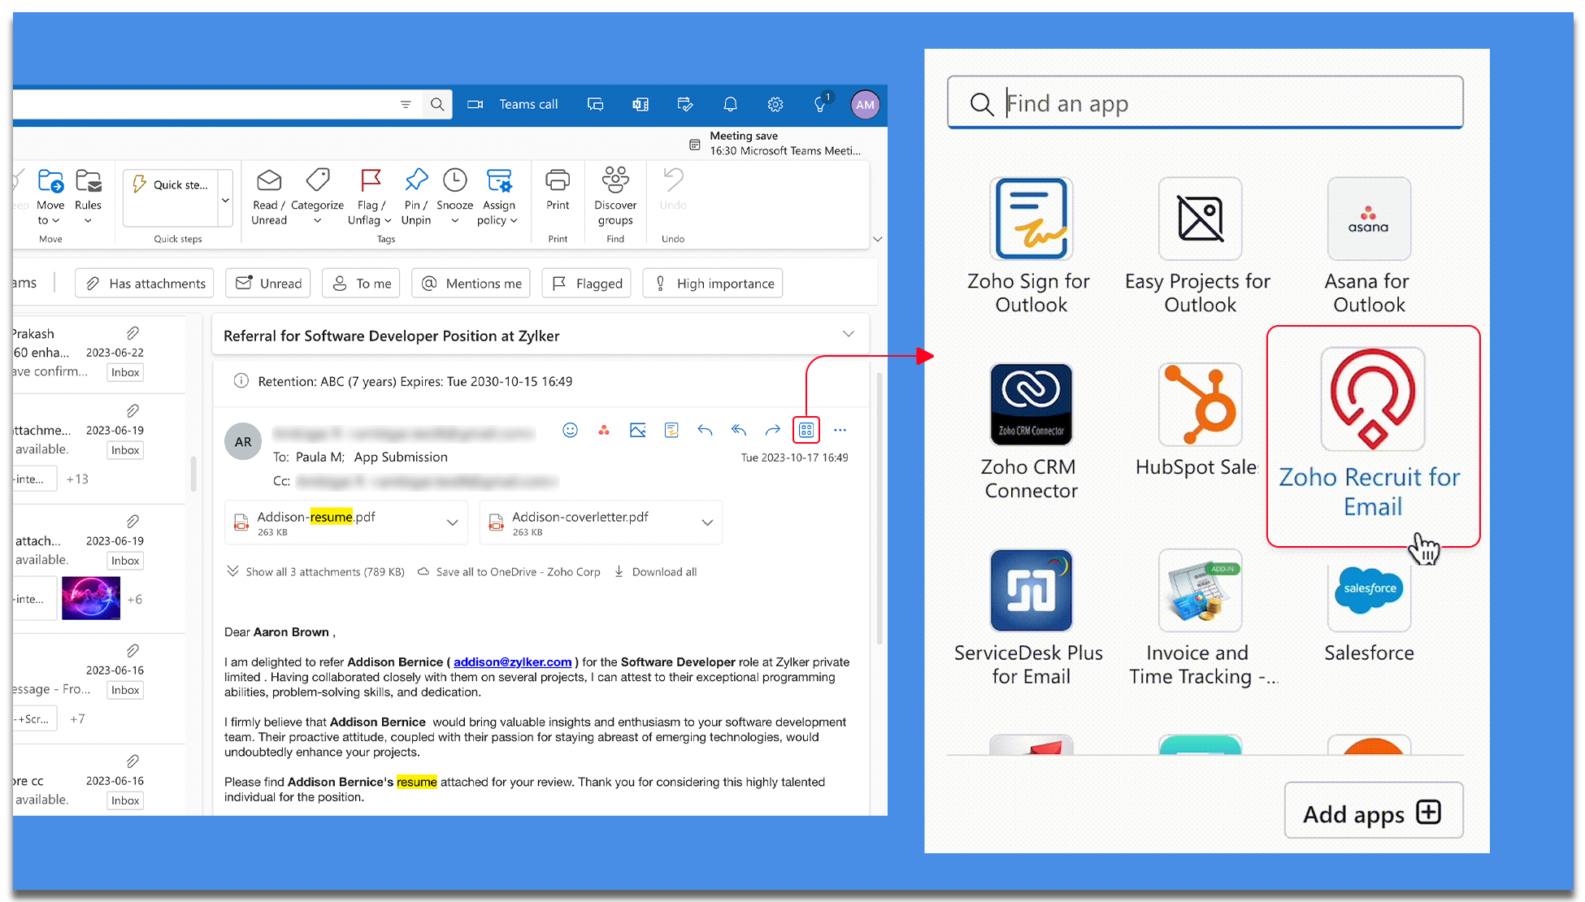Toggle the Flagged filter
The image size is (1585, 902).
pyautogui.click(x=586, y=283)
